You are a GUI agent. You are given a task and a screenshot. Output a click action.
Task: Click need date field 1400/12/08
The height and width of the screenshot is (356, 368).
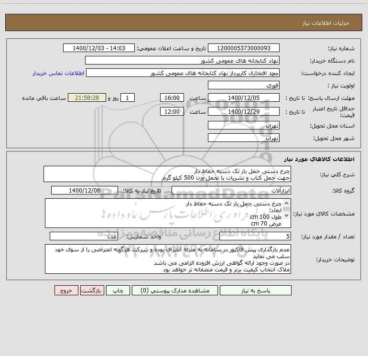point(85,190)
